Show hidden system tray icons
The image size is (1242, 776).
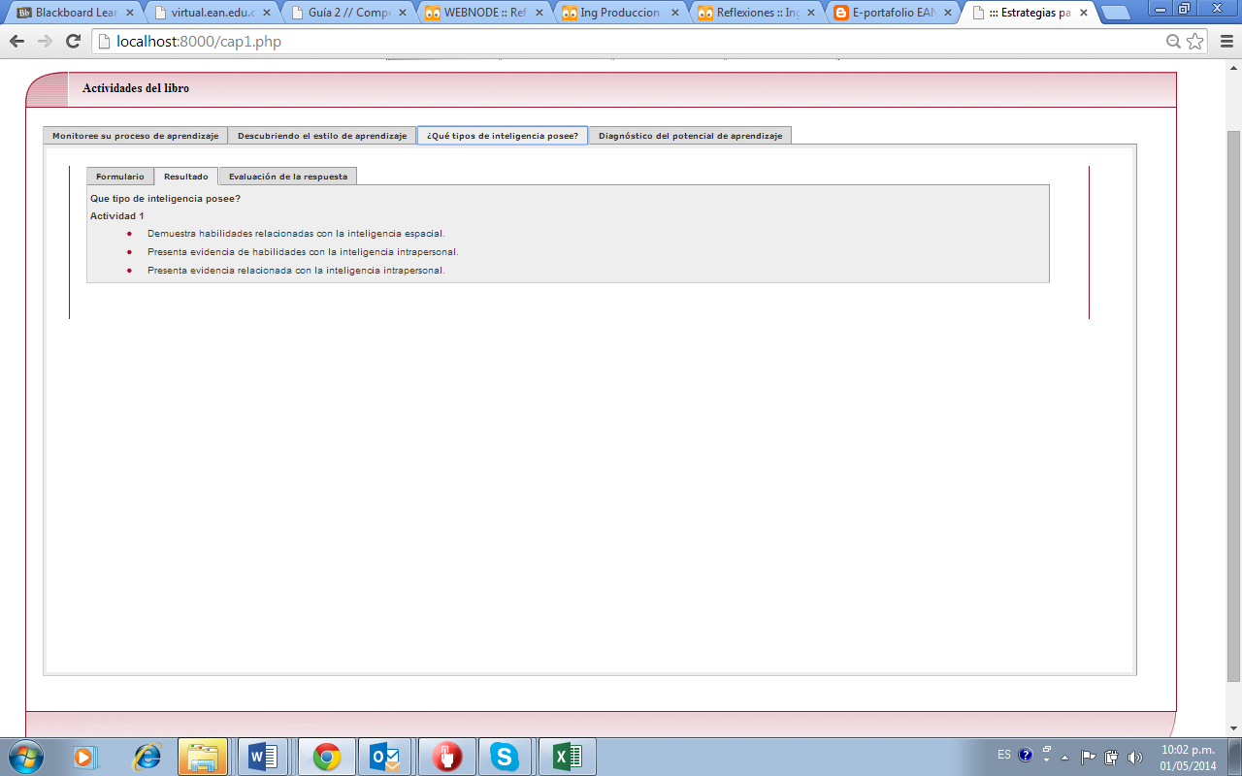1065,757
